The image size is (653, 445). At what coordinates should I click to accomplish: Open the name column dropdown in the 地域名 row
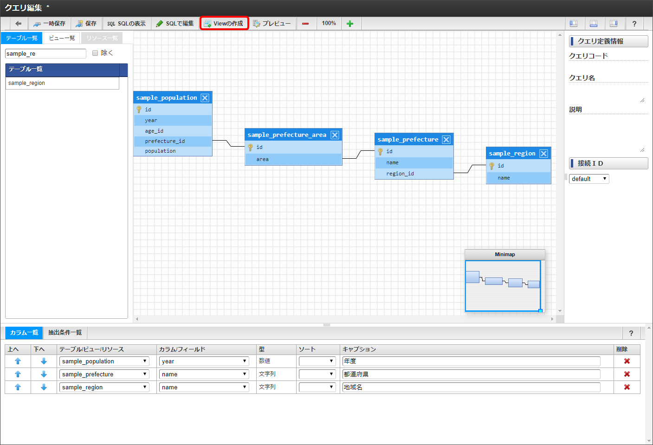(204, 387)
